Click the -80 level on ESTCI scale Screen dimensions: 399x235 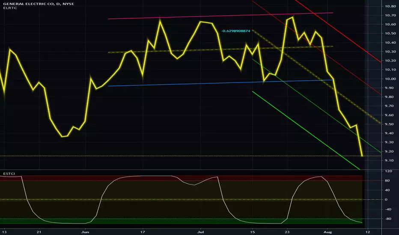click(388, 219)
